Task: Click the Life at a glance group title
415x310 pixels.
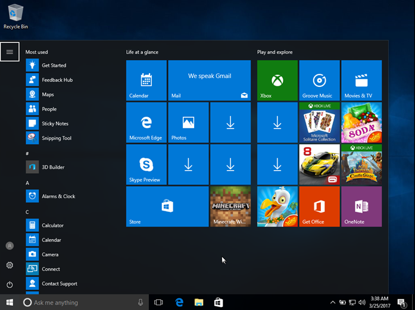Action: click(142, 52)
